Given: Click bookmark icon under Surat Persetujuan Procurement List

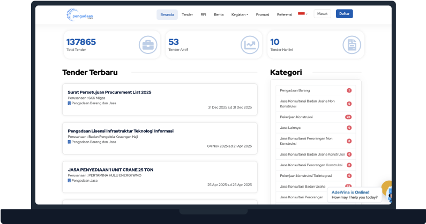Looking at the screenshot, I should click(69, 103).
